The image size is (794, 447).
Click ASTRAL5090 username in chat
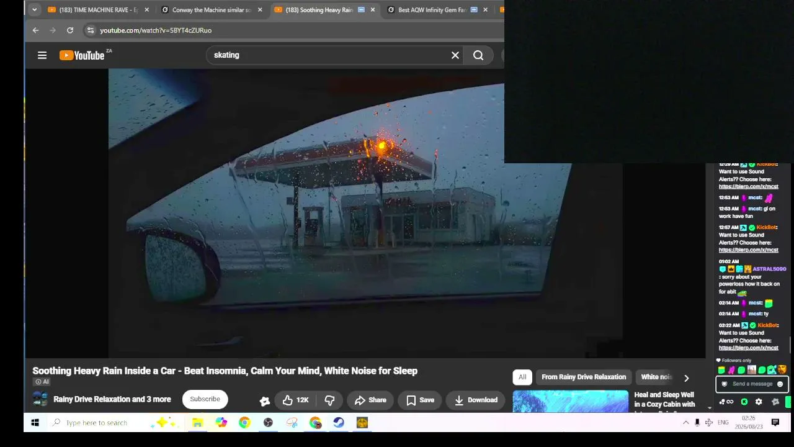pyautogui.click(x=769, y=269)
